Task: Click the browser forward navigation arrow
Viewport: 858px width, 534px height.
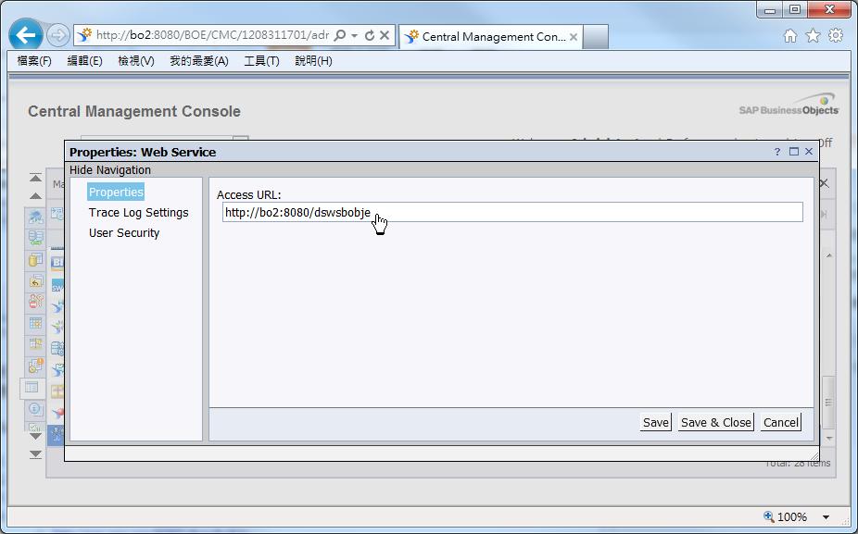Action: click(56, 35)
